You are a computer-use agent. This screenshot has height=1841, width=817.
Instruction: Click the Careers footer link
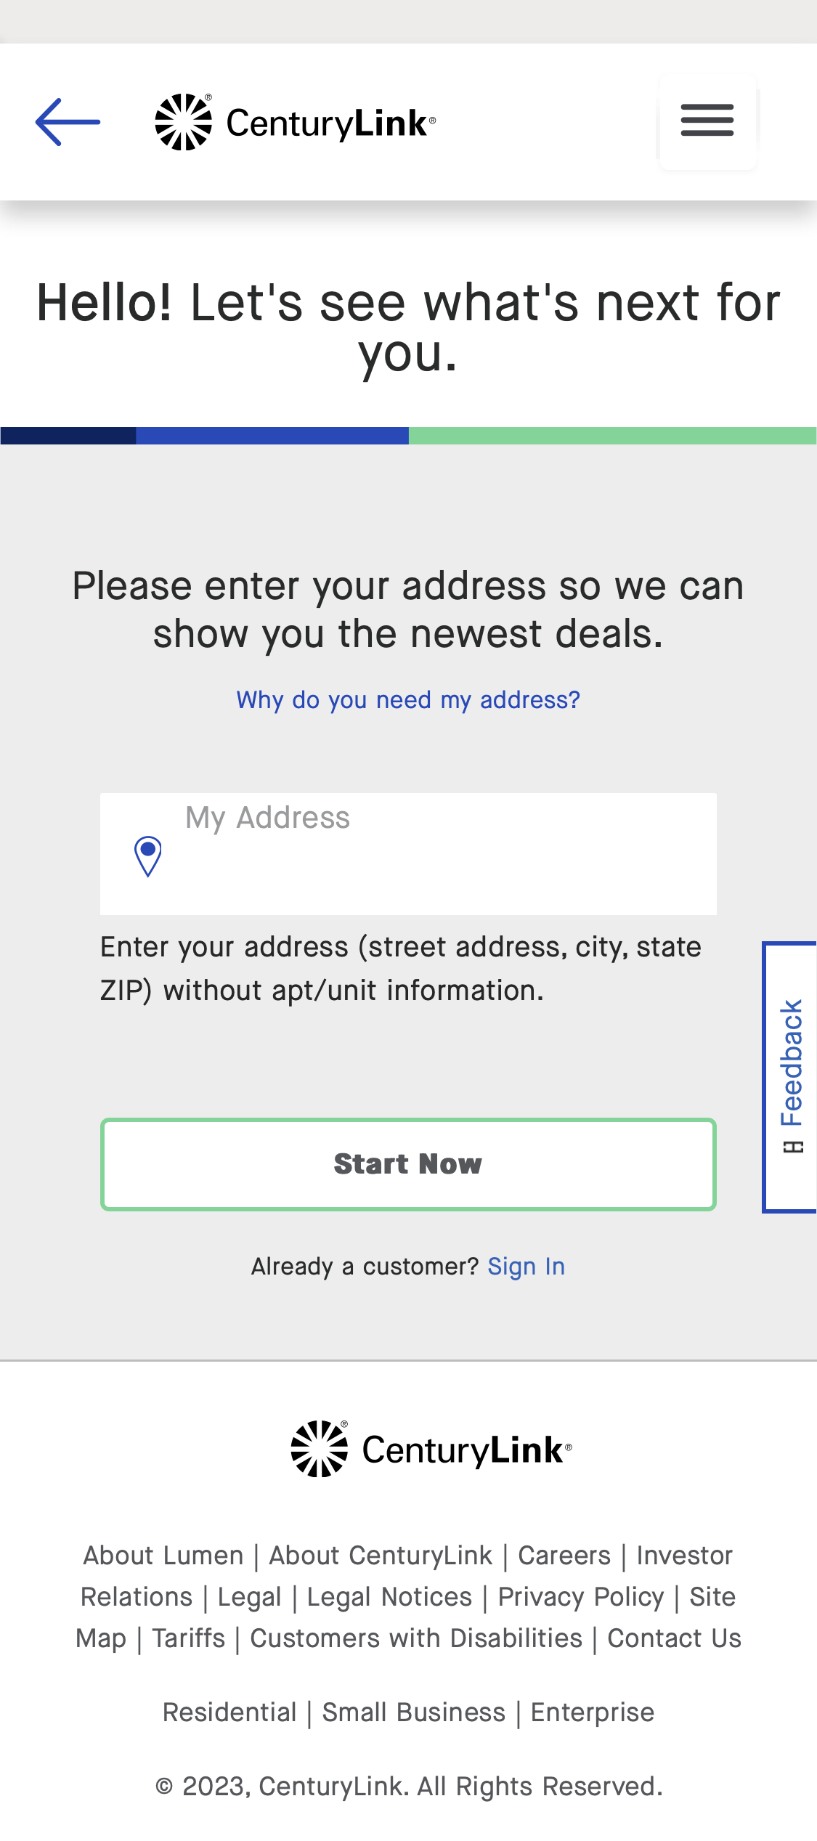[565, 1555]
